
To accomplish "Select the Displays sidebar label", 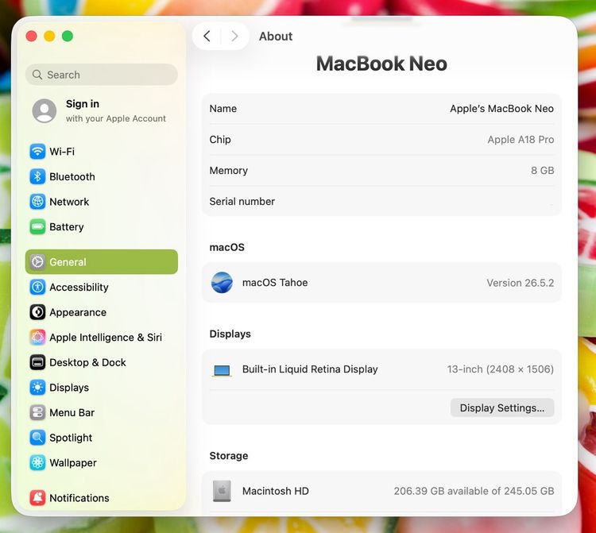I will 69,388.
